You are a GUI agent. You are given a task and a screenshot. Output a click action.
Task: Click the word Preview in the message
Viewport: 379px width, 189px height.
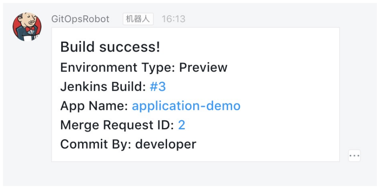pyautogui.click(x=203, y=67)
